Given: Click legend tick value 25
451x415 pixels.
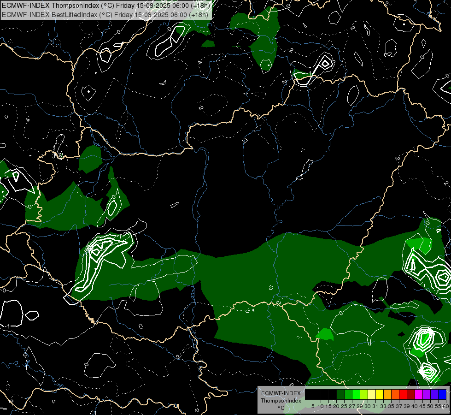Looking at the screenshot, I should (x=344, y=406).
